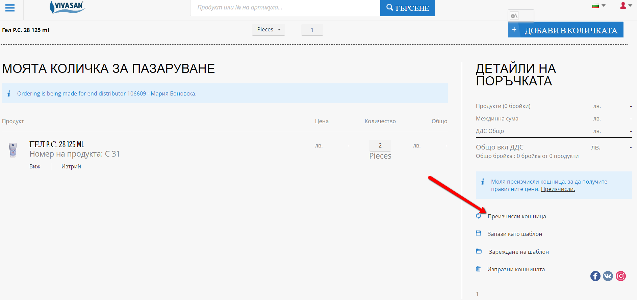Click page number 1 at bottom
This screenshot has width=637, height=300.
click(477, 294)
